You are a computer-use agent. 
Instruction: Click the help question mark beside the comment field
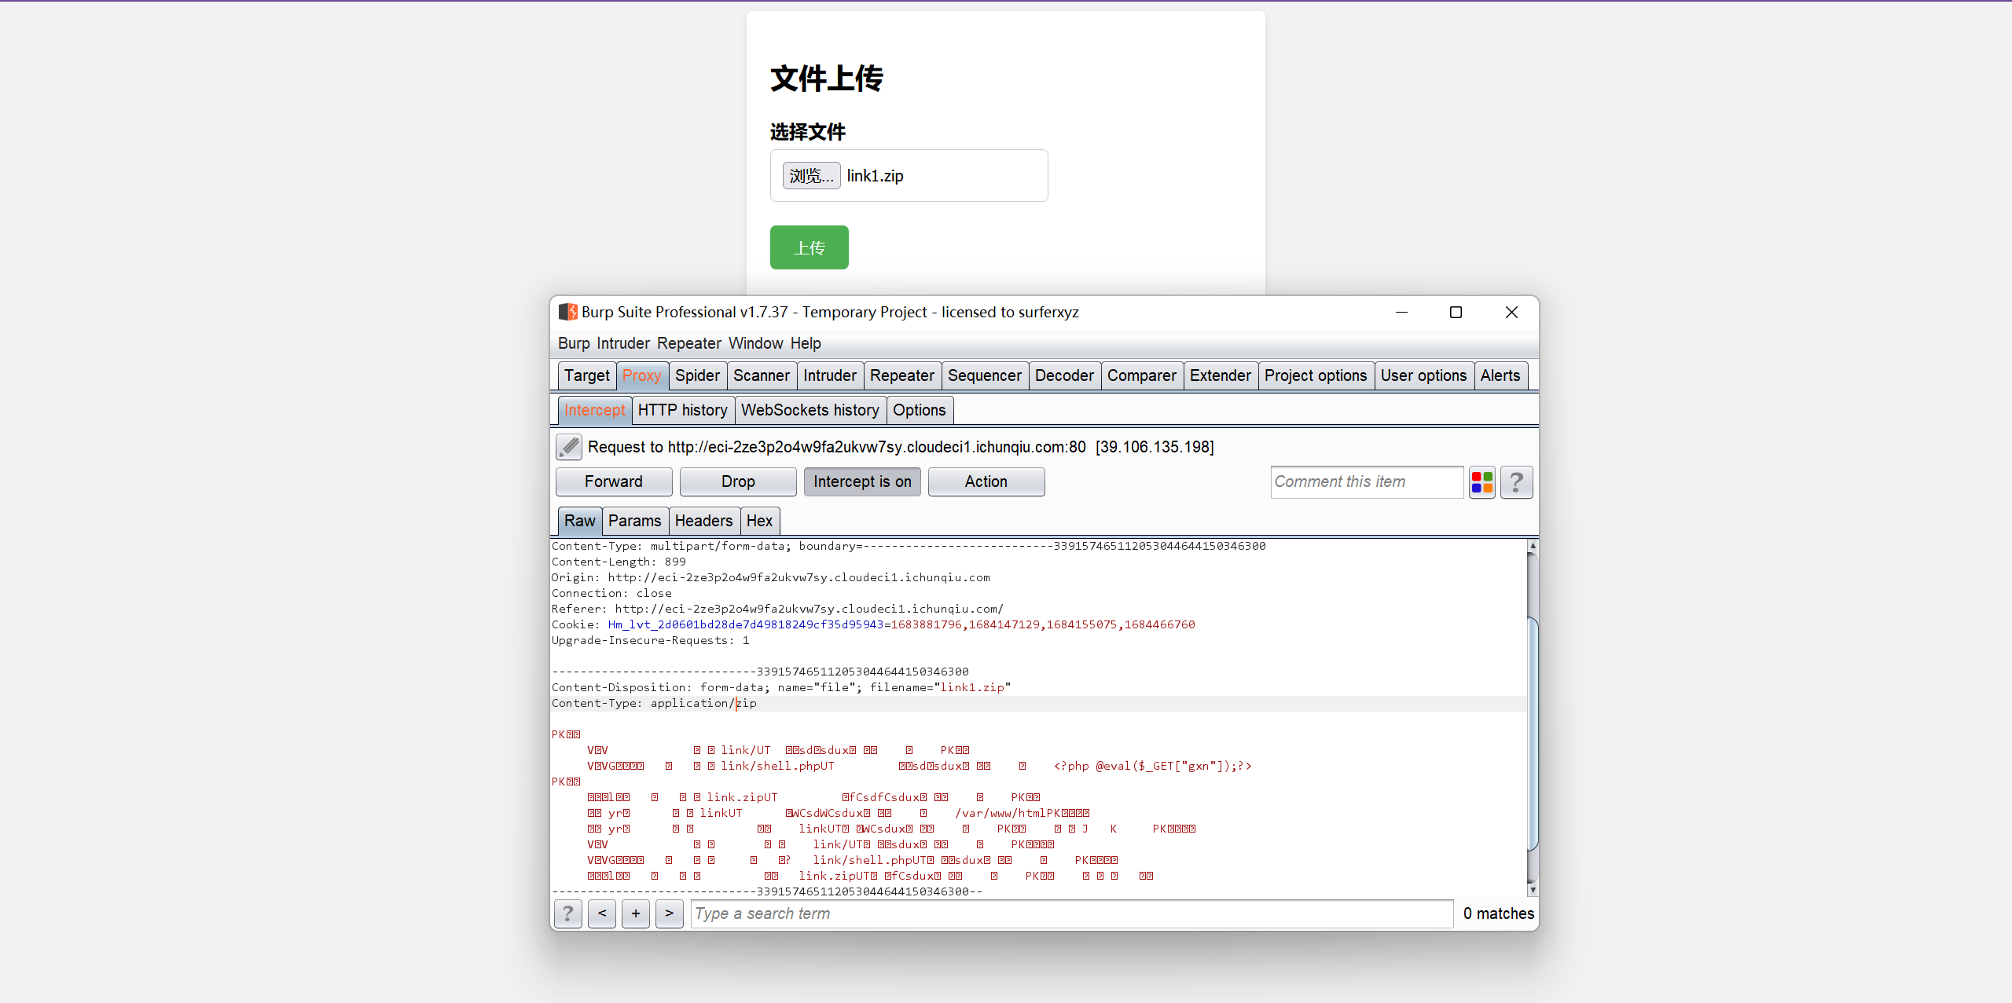click(x=1516, y=481)
